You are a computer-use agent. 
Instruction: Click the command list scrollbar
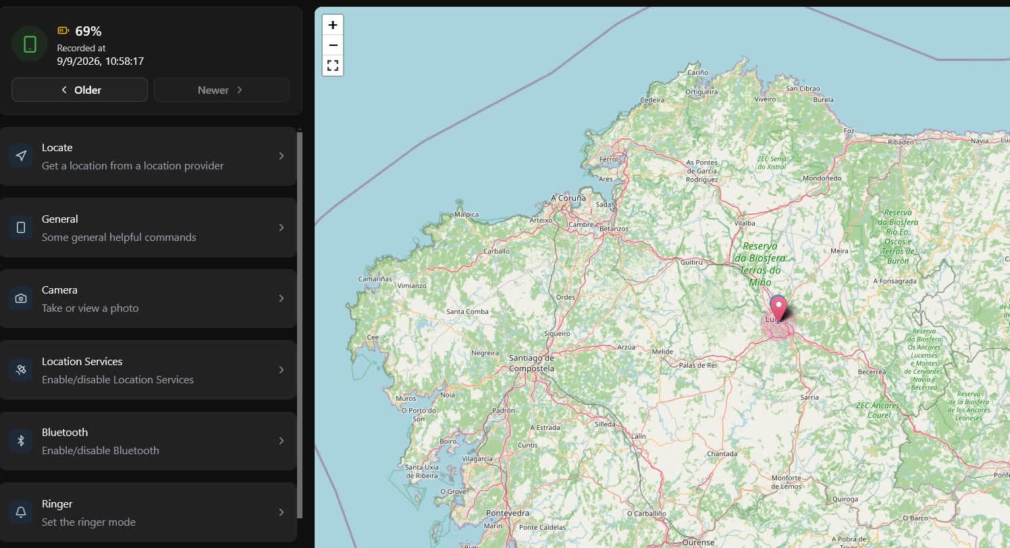[x=300, y=325]
